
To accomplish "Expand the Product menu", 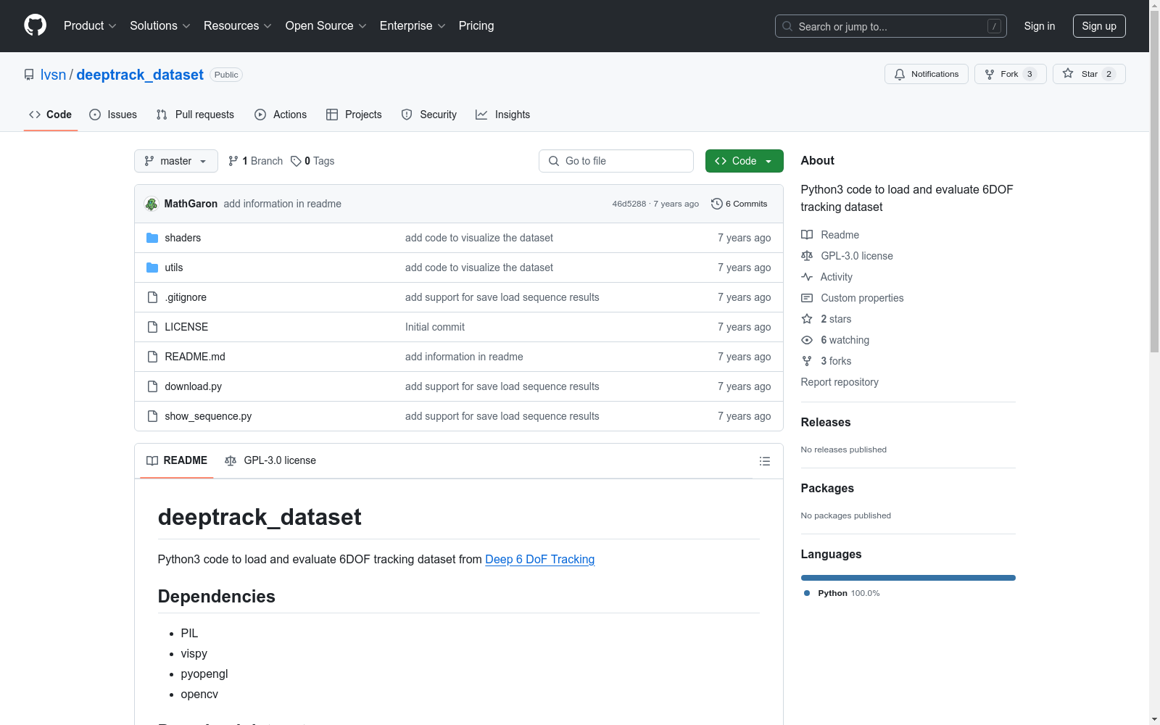I will click(x=90, y=26).
